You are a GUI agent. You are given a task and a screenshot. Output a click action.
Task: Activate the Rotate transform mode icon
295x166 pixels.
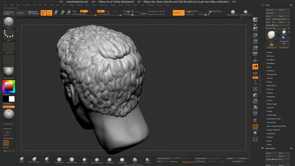point(69,12)
